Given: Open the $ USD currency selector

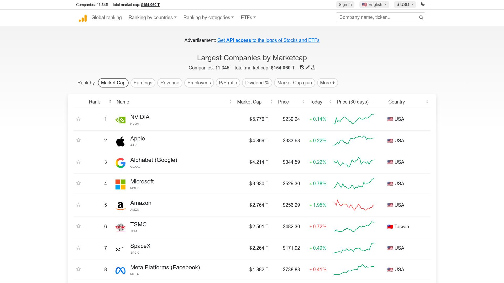Looking at the screenshot, I should click(x=405, y=4).
